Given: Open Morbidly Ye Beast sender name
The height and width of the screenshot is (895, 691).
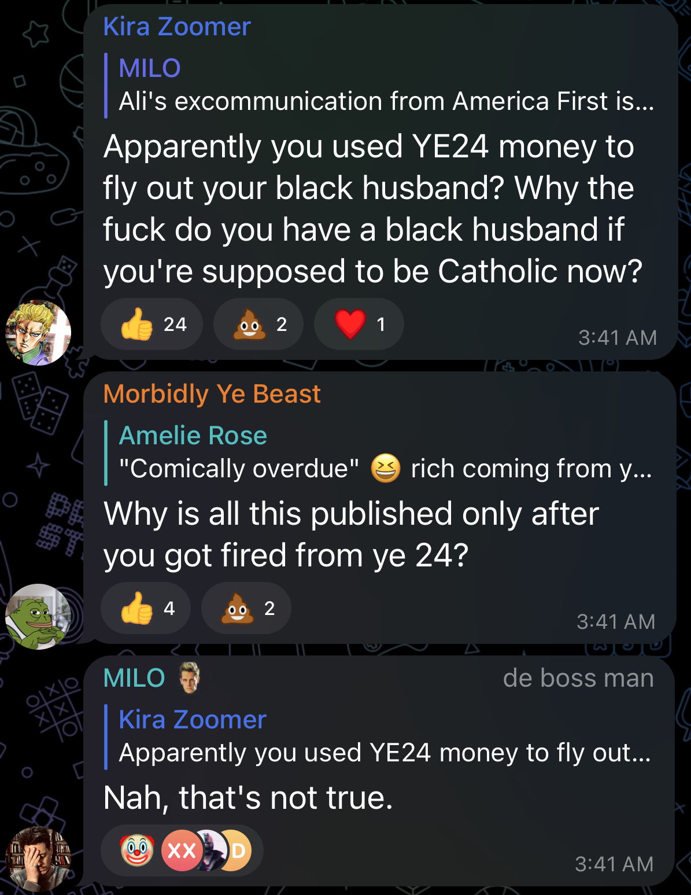Looking at the screenshot, I should (212, 394).
